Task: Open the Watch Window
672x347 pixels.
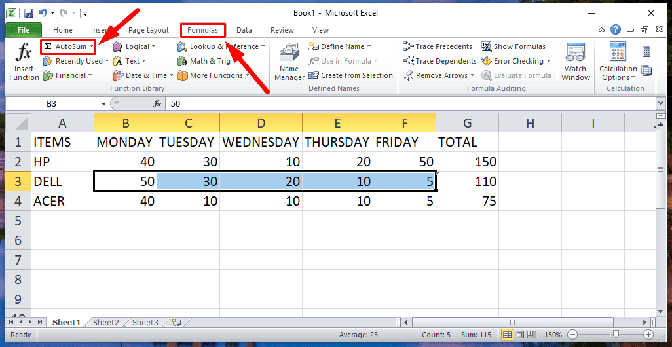Action: [x=575, y=62]
